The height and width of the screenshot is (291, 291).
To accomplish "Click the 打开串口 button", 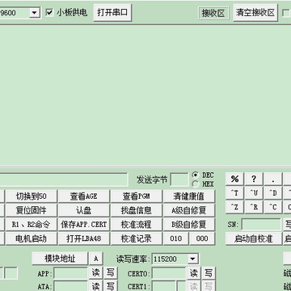I will (x=112, y=12).
